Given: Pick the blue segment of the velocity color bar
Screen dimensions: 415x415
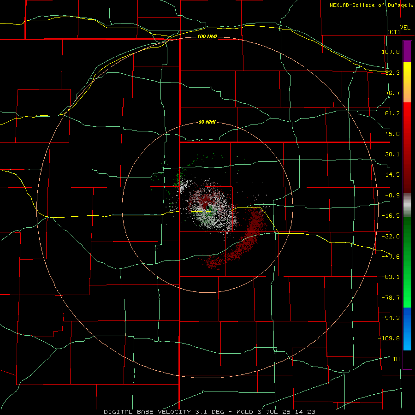Looking at the screenshot, I should (x=407, y=329).
